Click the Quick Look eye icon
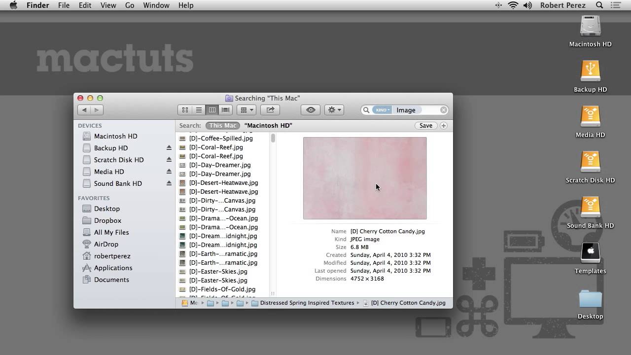This screenshot has height=355, width=631. point(311,110)
